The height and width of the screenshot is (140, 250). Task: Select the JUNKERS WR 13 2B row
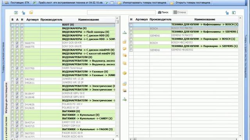coord(62,79)
